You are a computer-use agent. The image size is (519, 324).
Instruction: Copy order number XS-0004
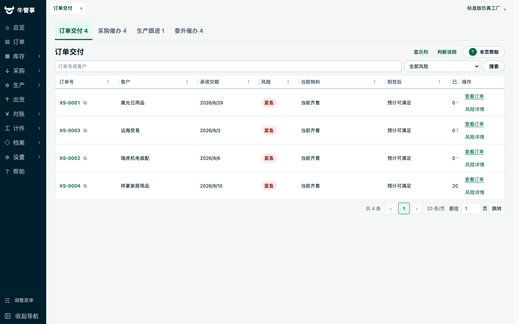tap(85, 186)
